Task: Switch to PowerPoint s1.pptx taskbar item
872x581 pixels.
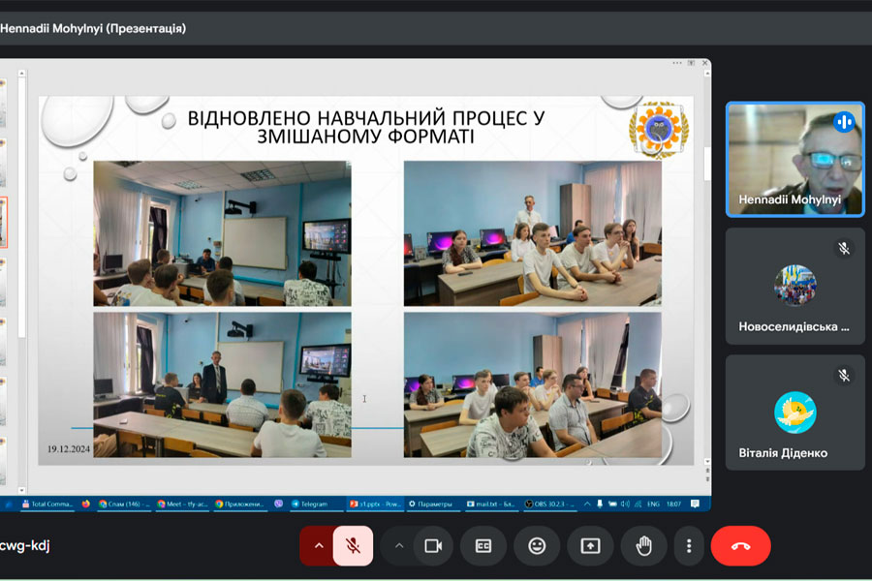Action: [x=375, y=504]
